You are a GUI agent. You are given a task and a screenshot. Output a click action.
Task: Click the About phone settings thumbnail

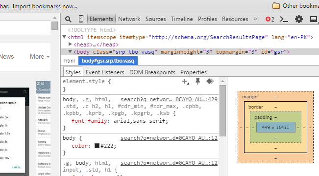click(x=43, y=129)
